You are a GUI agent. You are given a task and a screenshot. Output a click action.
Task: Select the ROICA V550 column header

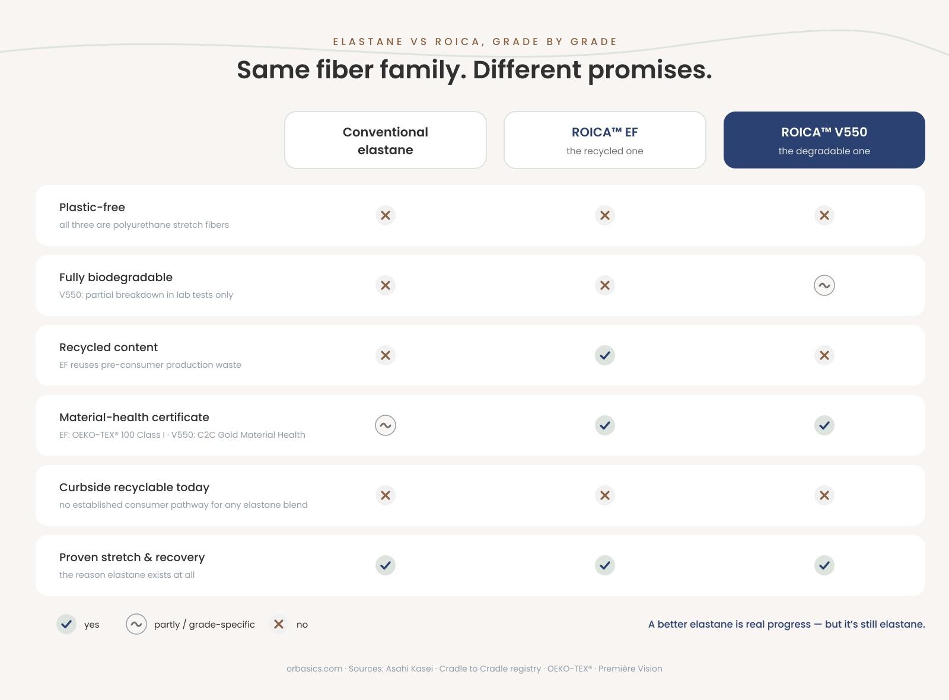tap(824, 140)
